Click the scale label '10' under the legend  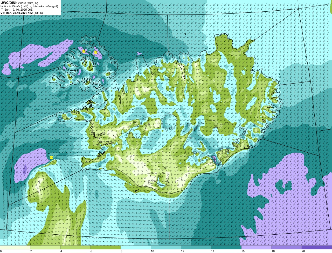pos(153,251)
